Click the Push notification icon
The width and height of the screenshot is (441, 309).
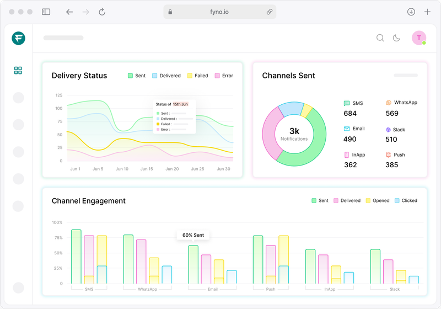[x=389, y=155]
